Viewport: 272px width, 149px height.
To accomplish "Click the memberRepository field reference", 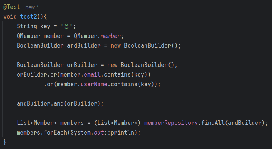I will click(171, 123).
